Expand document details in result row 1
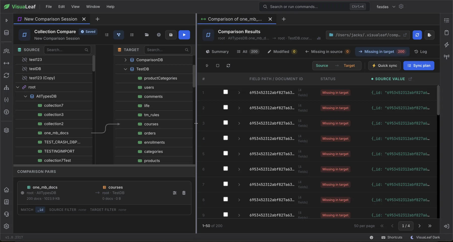The height and width of the screenshot is (242, 453). point(239,93)
